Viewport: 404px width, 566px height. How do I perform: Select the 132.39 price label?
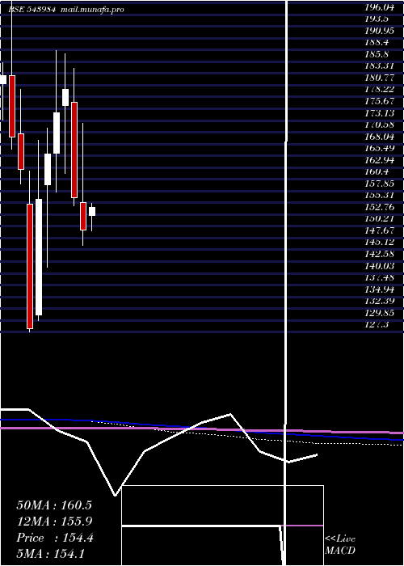pyautogui.click(x=379, y=301)
